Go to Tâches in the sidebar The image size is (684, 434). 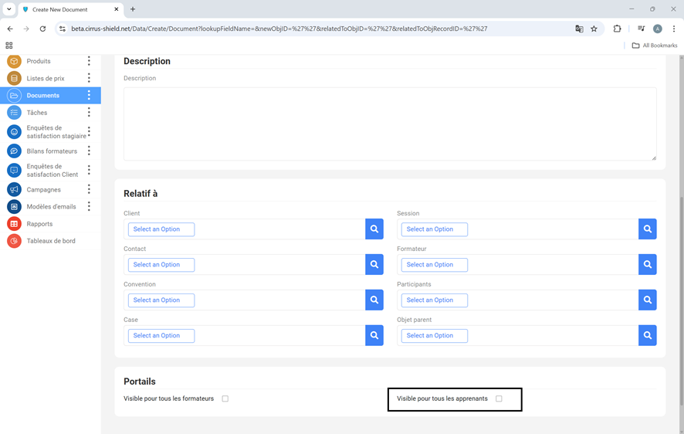coord(37,113)
